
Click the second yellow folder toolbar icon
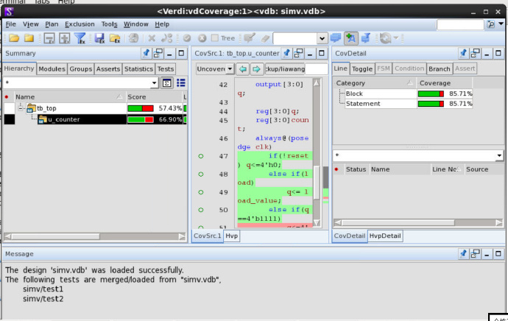coord(29,38)
